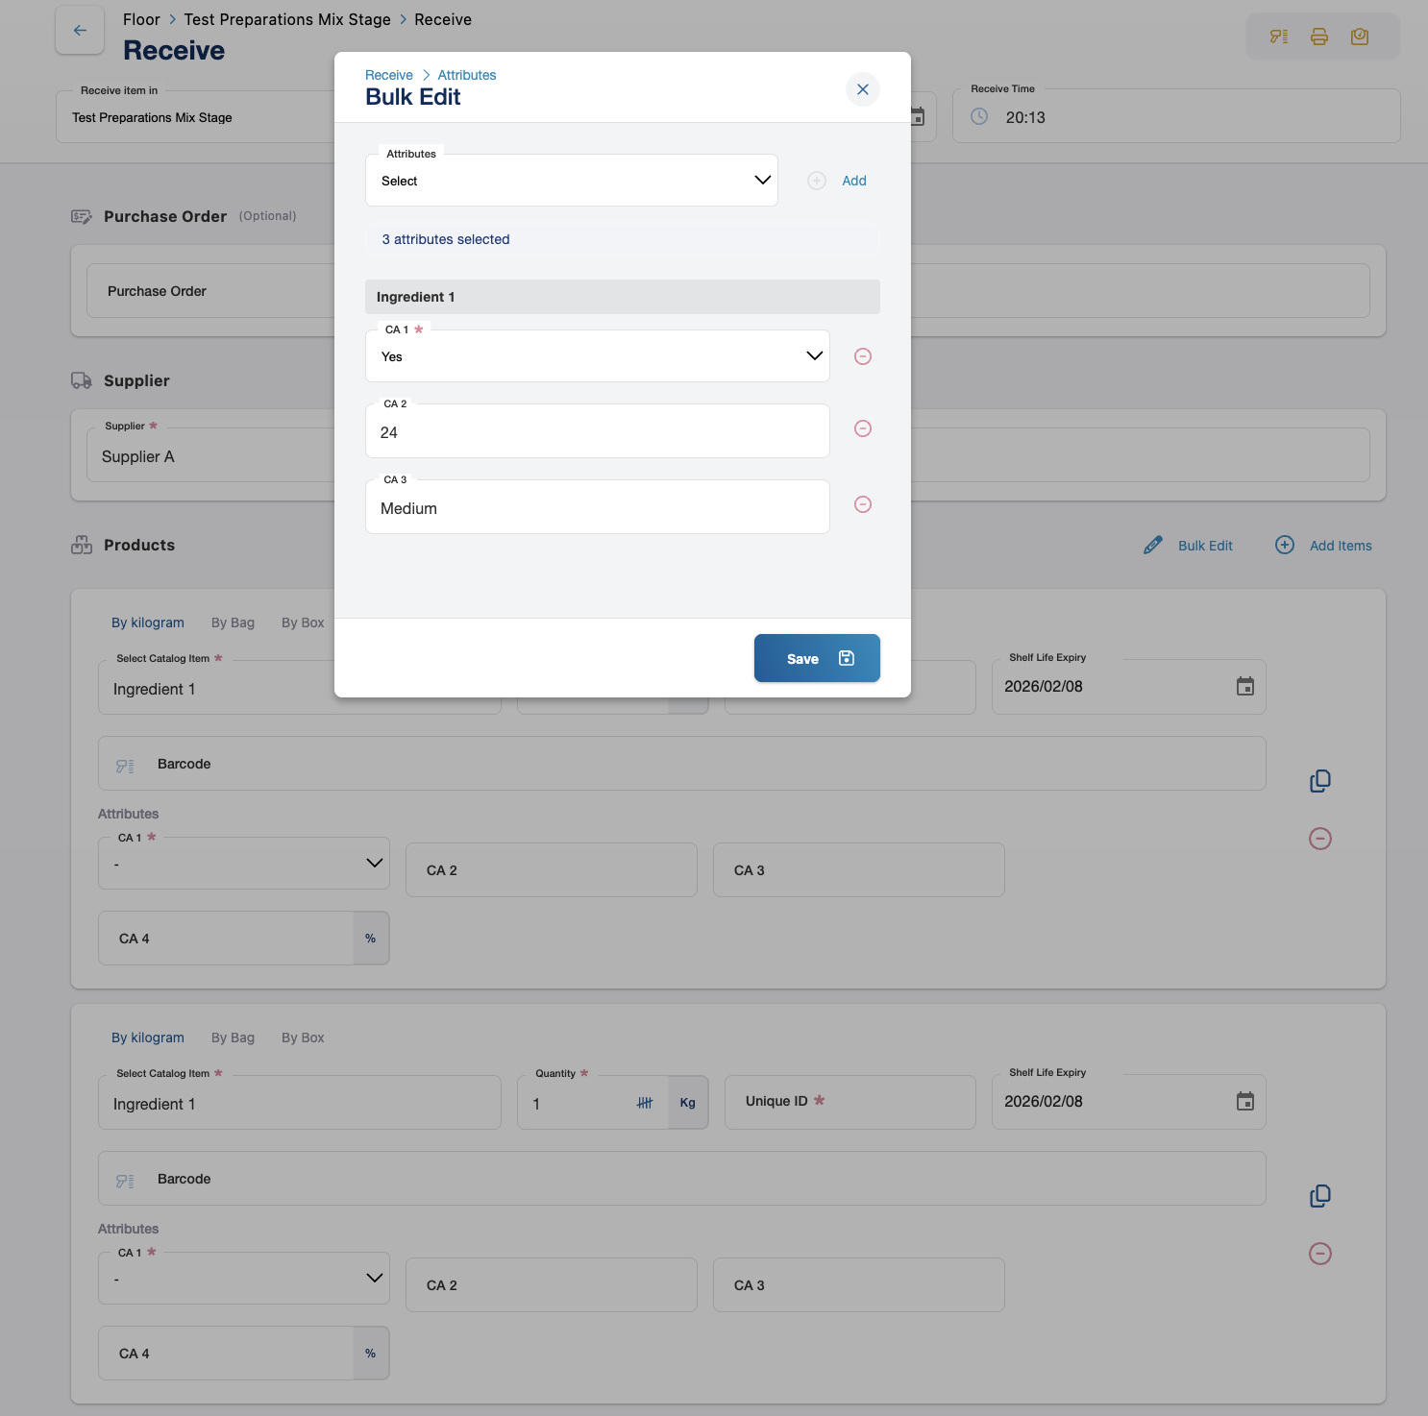Click the back arrow button
The image size is (1428, 1416).
[80, 31]
